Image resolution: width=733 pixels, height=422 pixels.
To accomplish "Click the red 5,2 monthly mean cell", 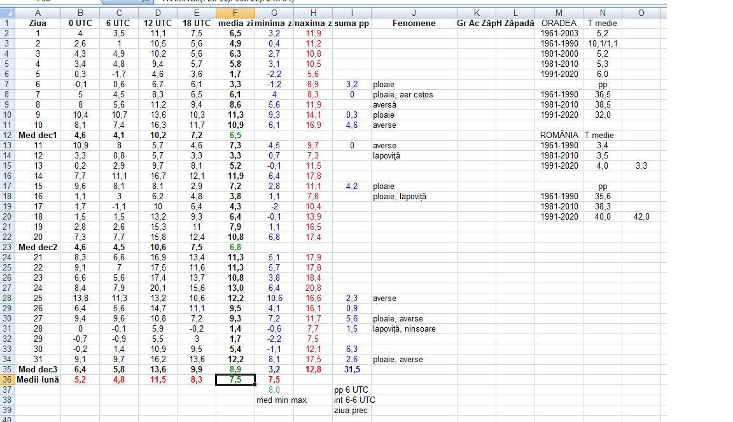I will point(80,379).
